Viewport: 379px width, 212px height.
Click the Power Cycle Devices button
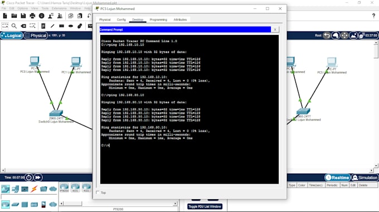(29, 178)
